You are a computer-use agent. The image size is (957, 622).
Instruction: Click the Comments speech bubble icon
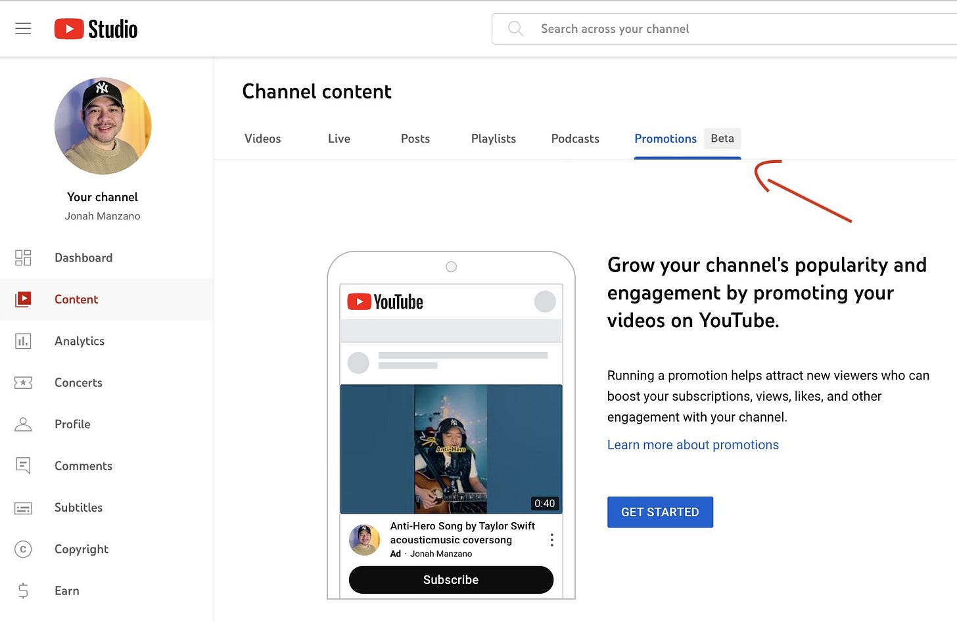pos(23,466)
